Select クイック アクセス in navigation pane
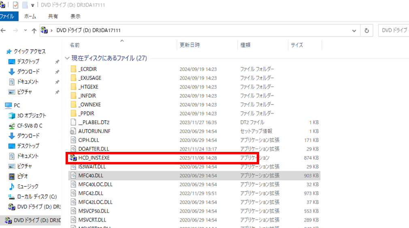 [x=30, y=51]
